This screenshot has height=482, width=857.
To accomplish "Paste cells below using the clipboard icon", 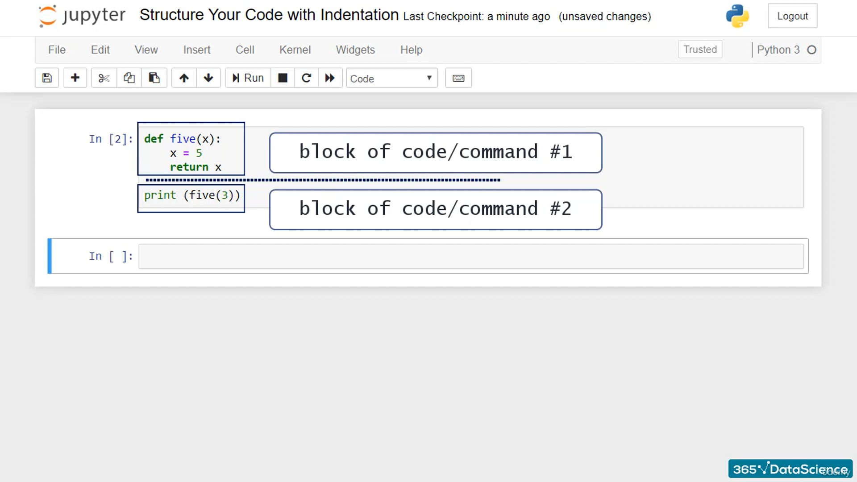I will 154,78.
